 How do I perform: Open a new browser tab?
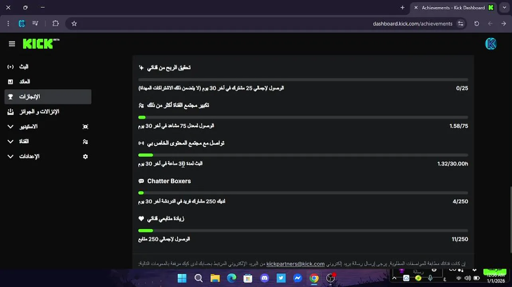click(x=402, y=8)
